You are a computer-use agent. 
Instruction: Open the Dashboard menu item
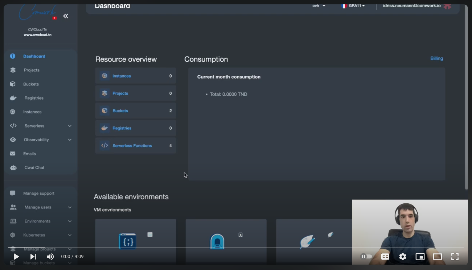pos(34,56)
